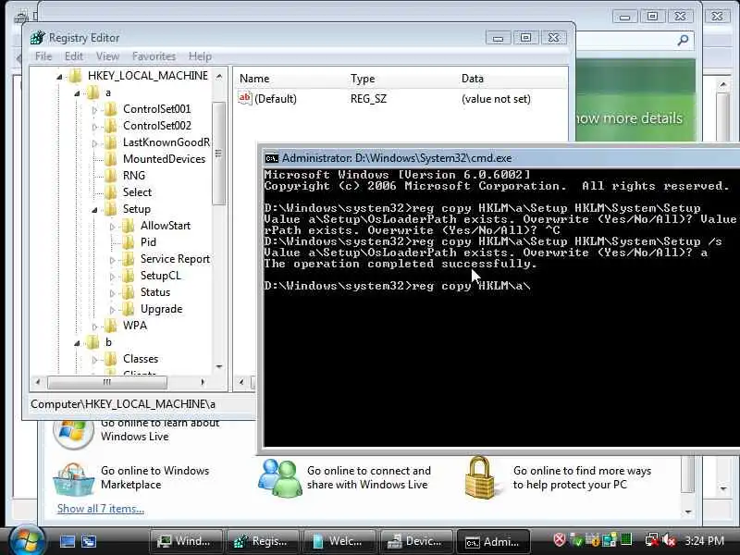
Task: Select the Pid folder icon
Action: pyautogui.click(x=128, y=242)
